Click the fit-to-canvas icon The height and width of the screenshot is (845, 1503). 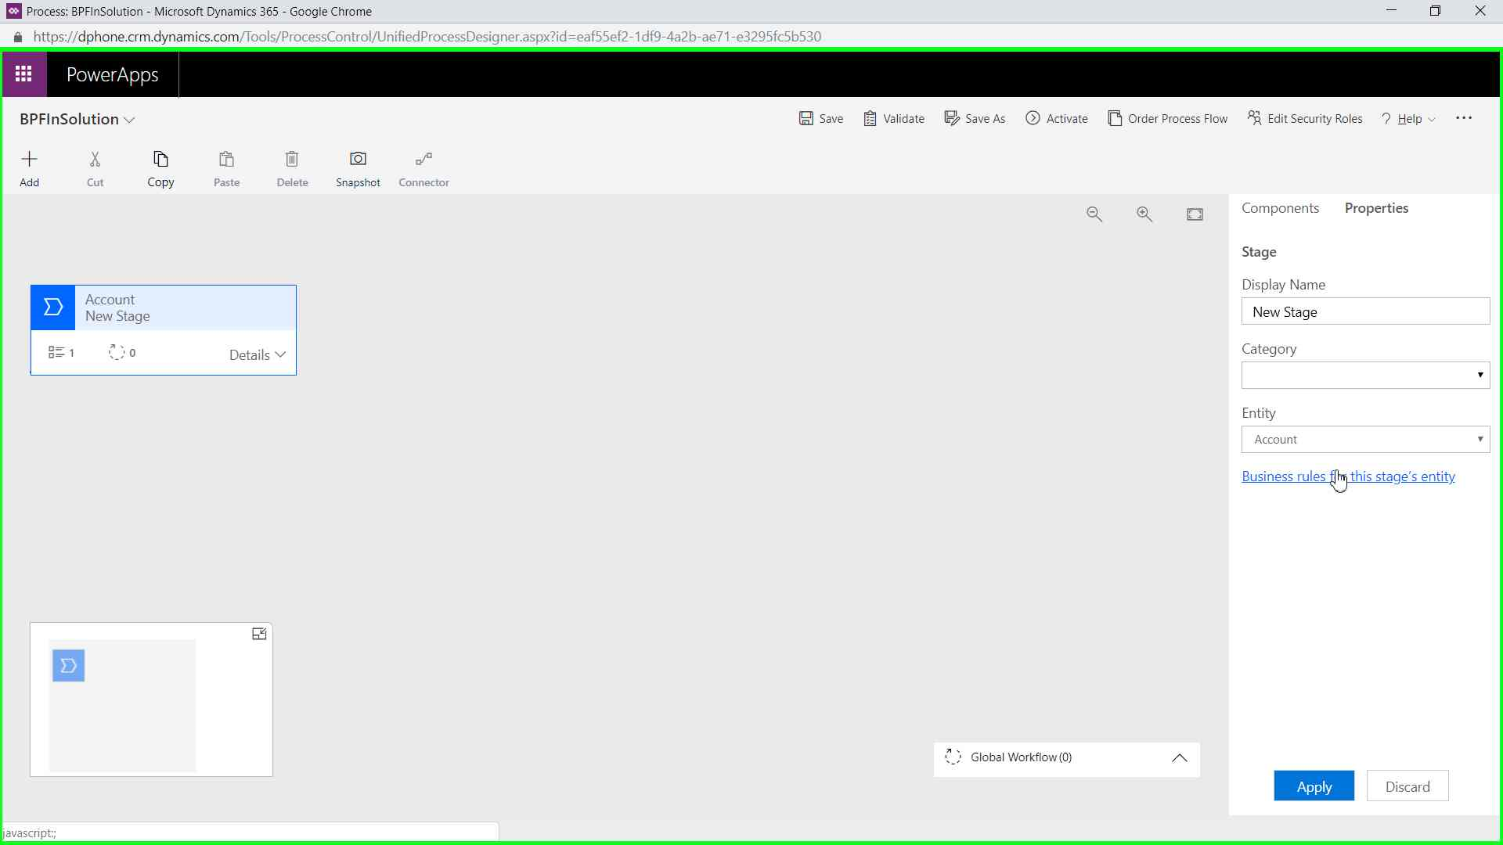1195,214
